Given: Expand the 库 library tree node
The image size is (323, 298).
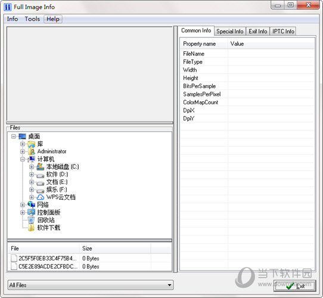Looking at the screenshot, I should tap(23, 144).
